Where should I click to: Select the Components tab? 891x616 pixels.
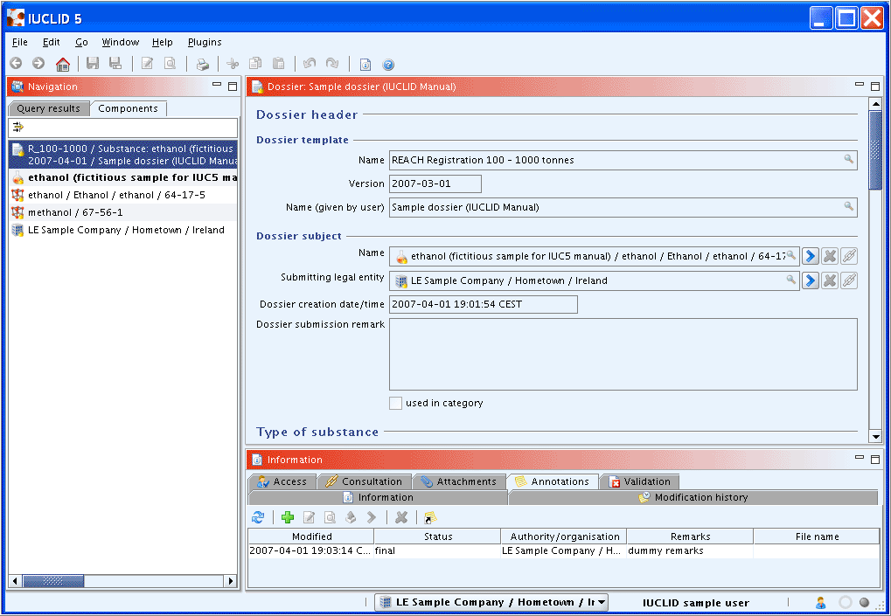(128, 108)
